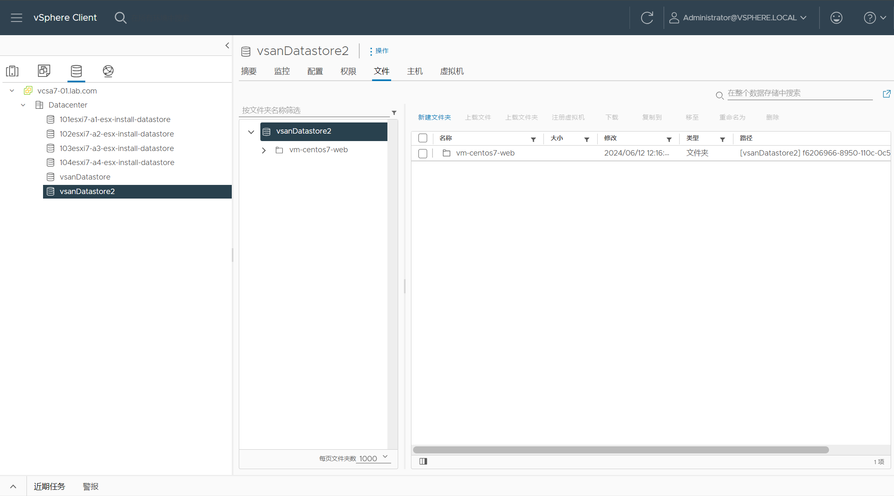Select 101esxi7-a1-esx-install-datastore in tree

tap(115, 120)
